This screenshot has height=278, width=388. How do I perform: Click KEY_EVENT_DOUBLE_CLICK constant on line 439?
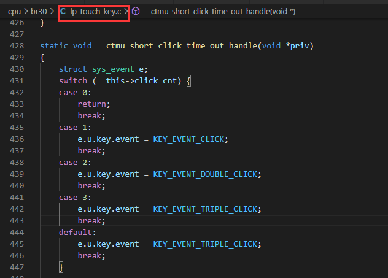205,174
